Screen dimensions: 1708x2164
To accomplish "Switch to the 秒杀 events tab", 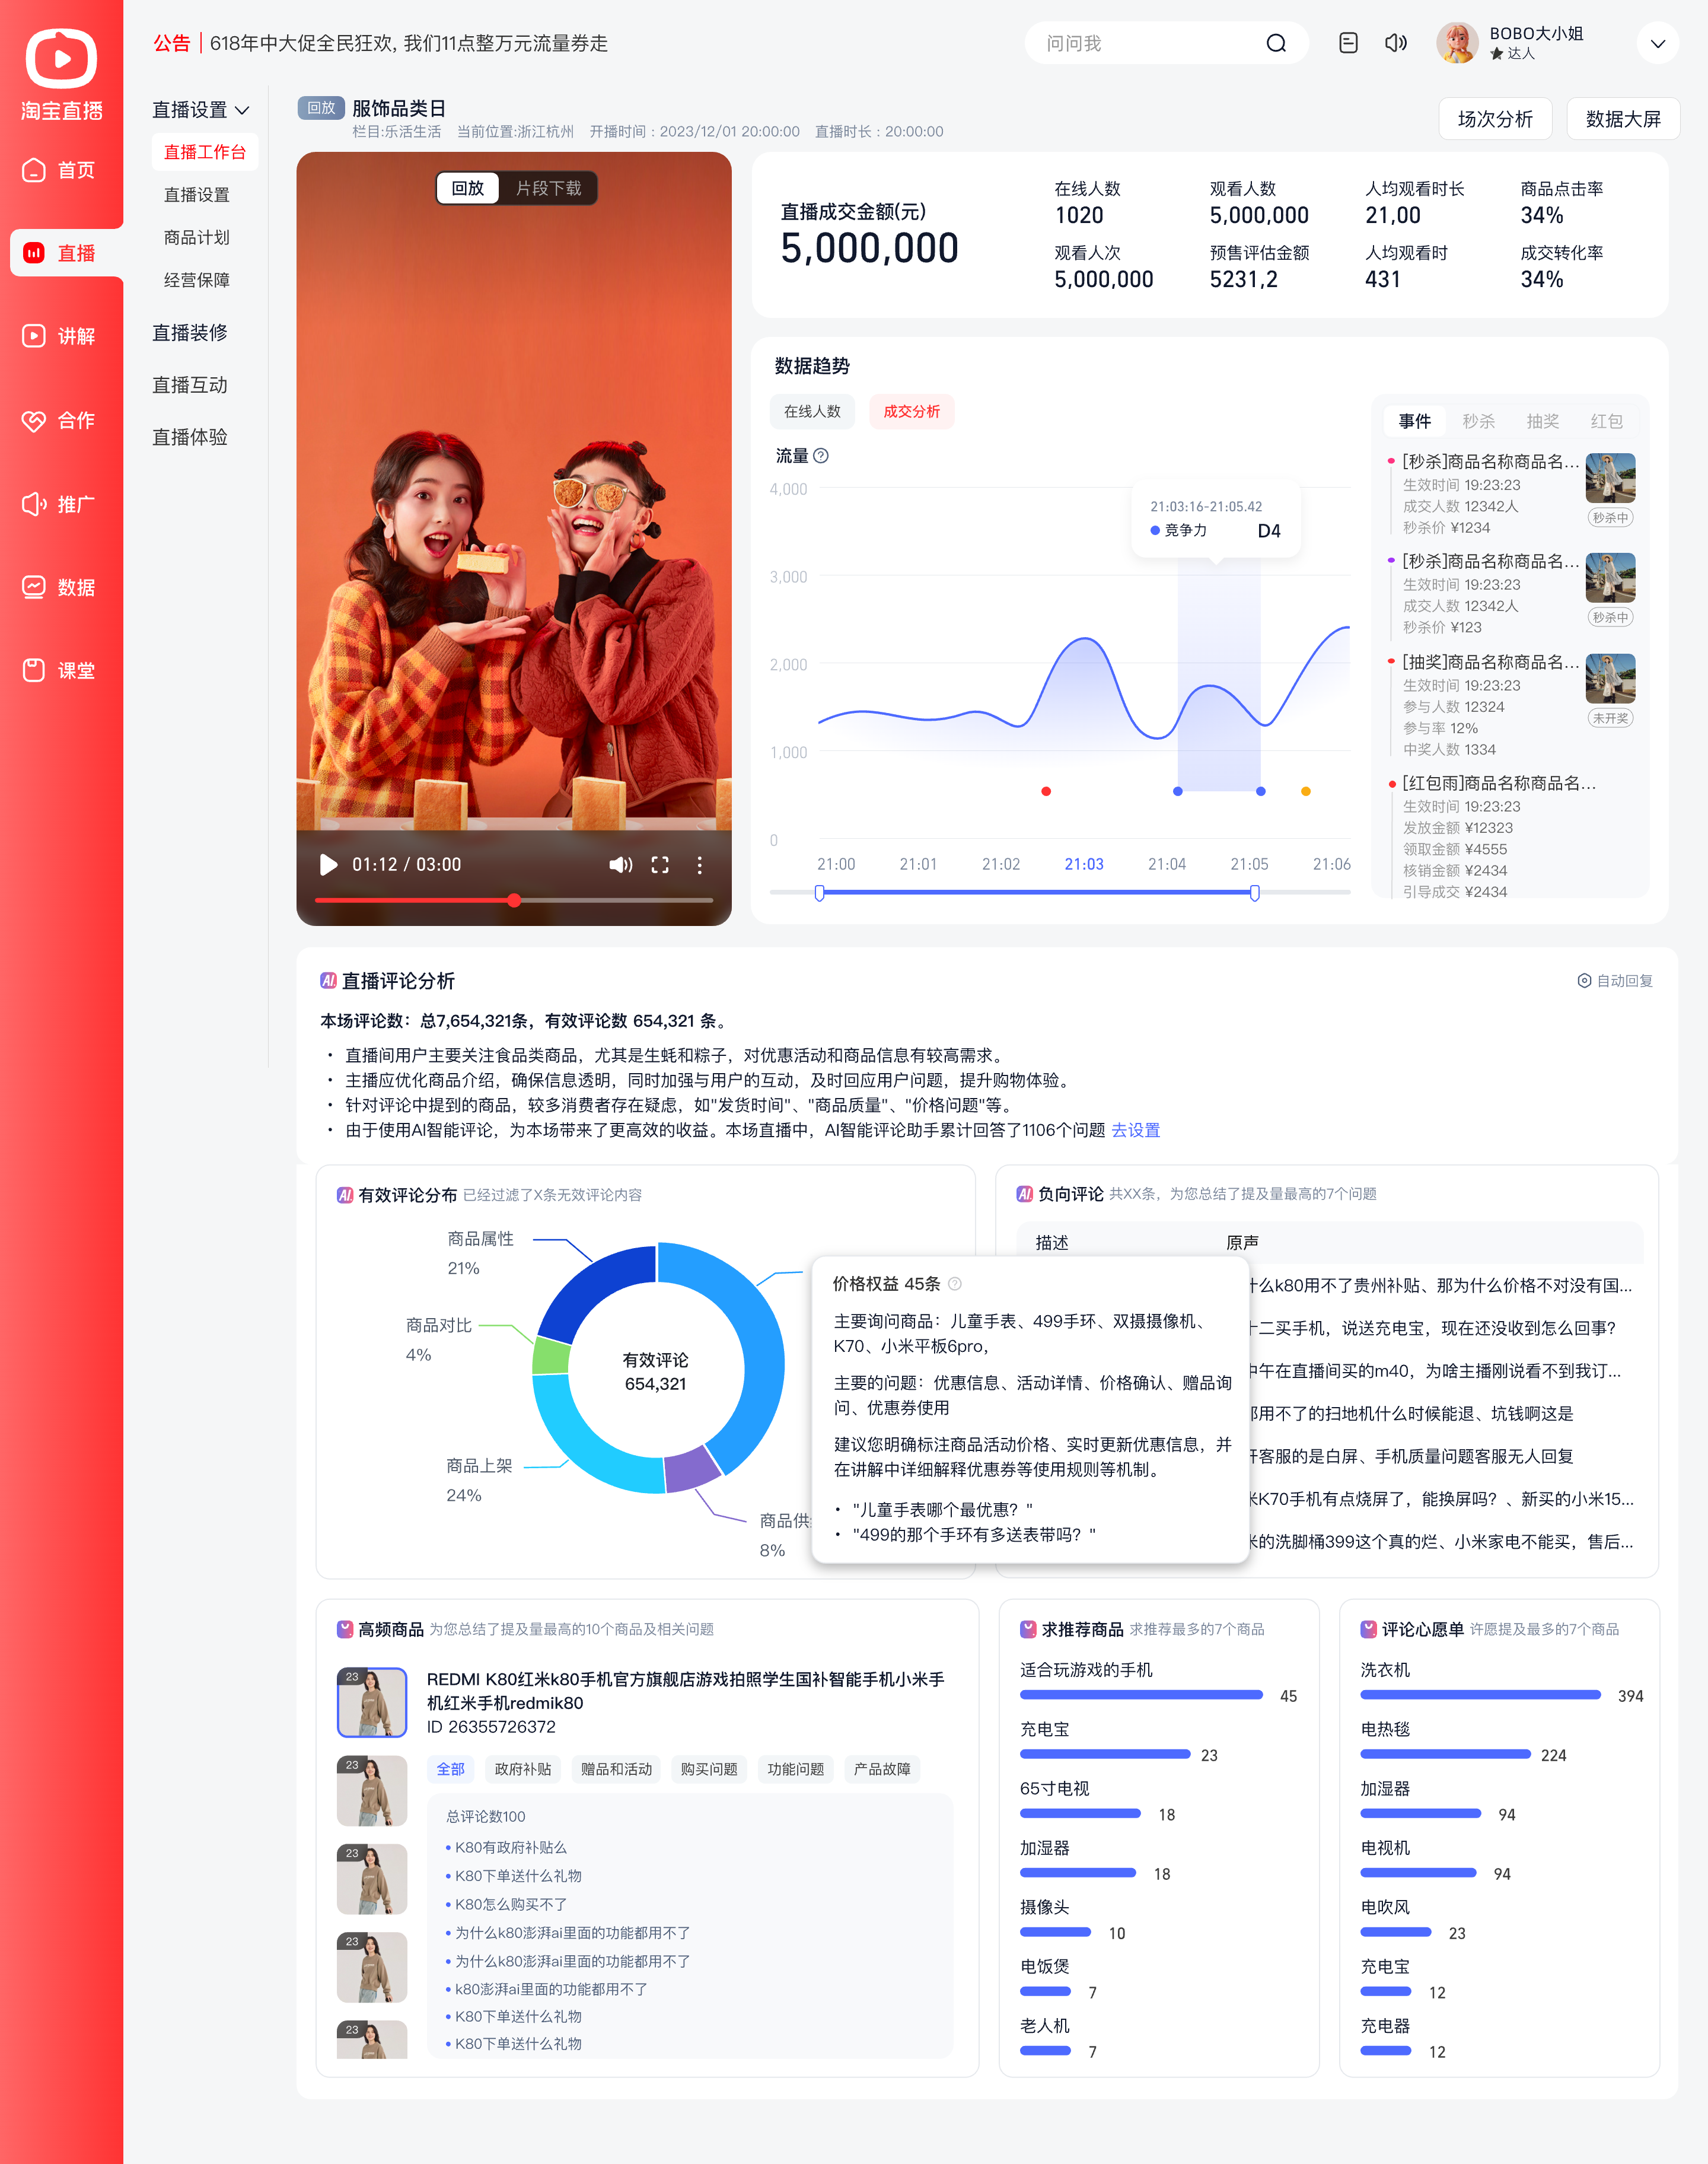I will [x=1478, y=421].
